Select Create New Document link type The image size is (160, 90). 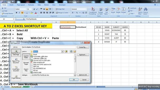click(16, 69)
